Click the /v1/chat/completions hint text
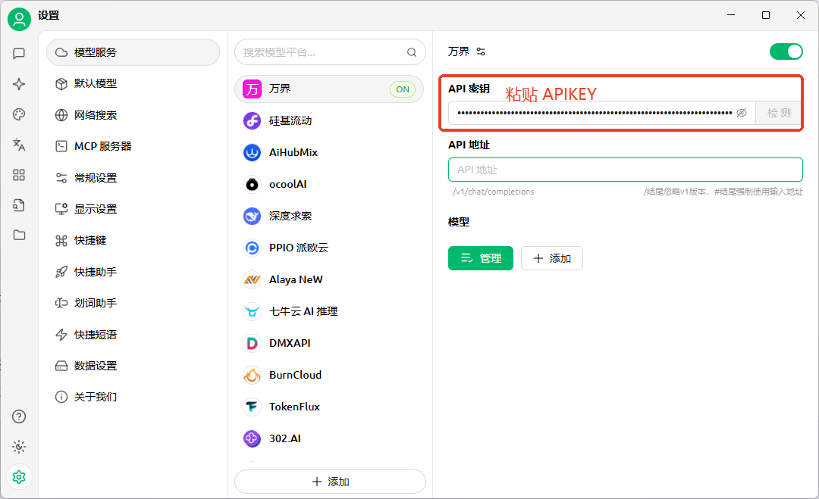 (x=494, y=192)
